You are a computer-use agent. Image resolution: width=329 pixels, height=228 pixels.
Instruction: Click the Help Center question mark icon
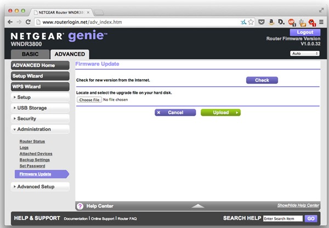[x=80, y=206]
